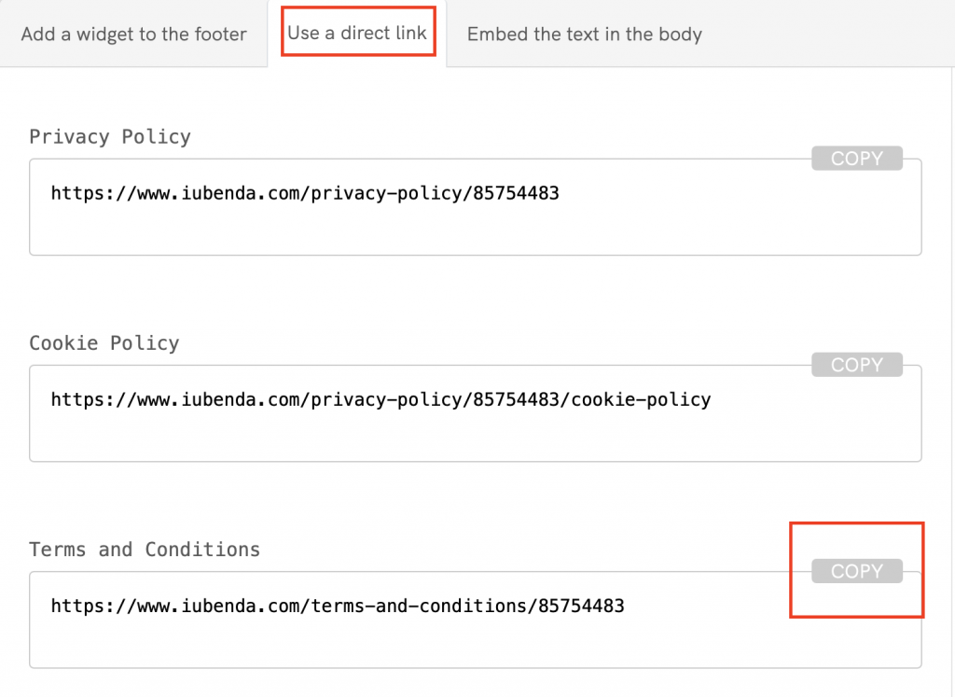This screenshot has width=955, height=697.
Task: Click the COPY button above the privacy-policy URL
Action: point(856,158)
